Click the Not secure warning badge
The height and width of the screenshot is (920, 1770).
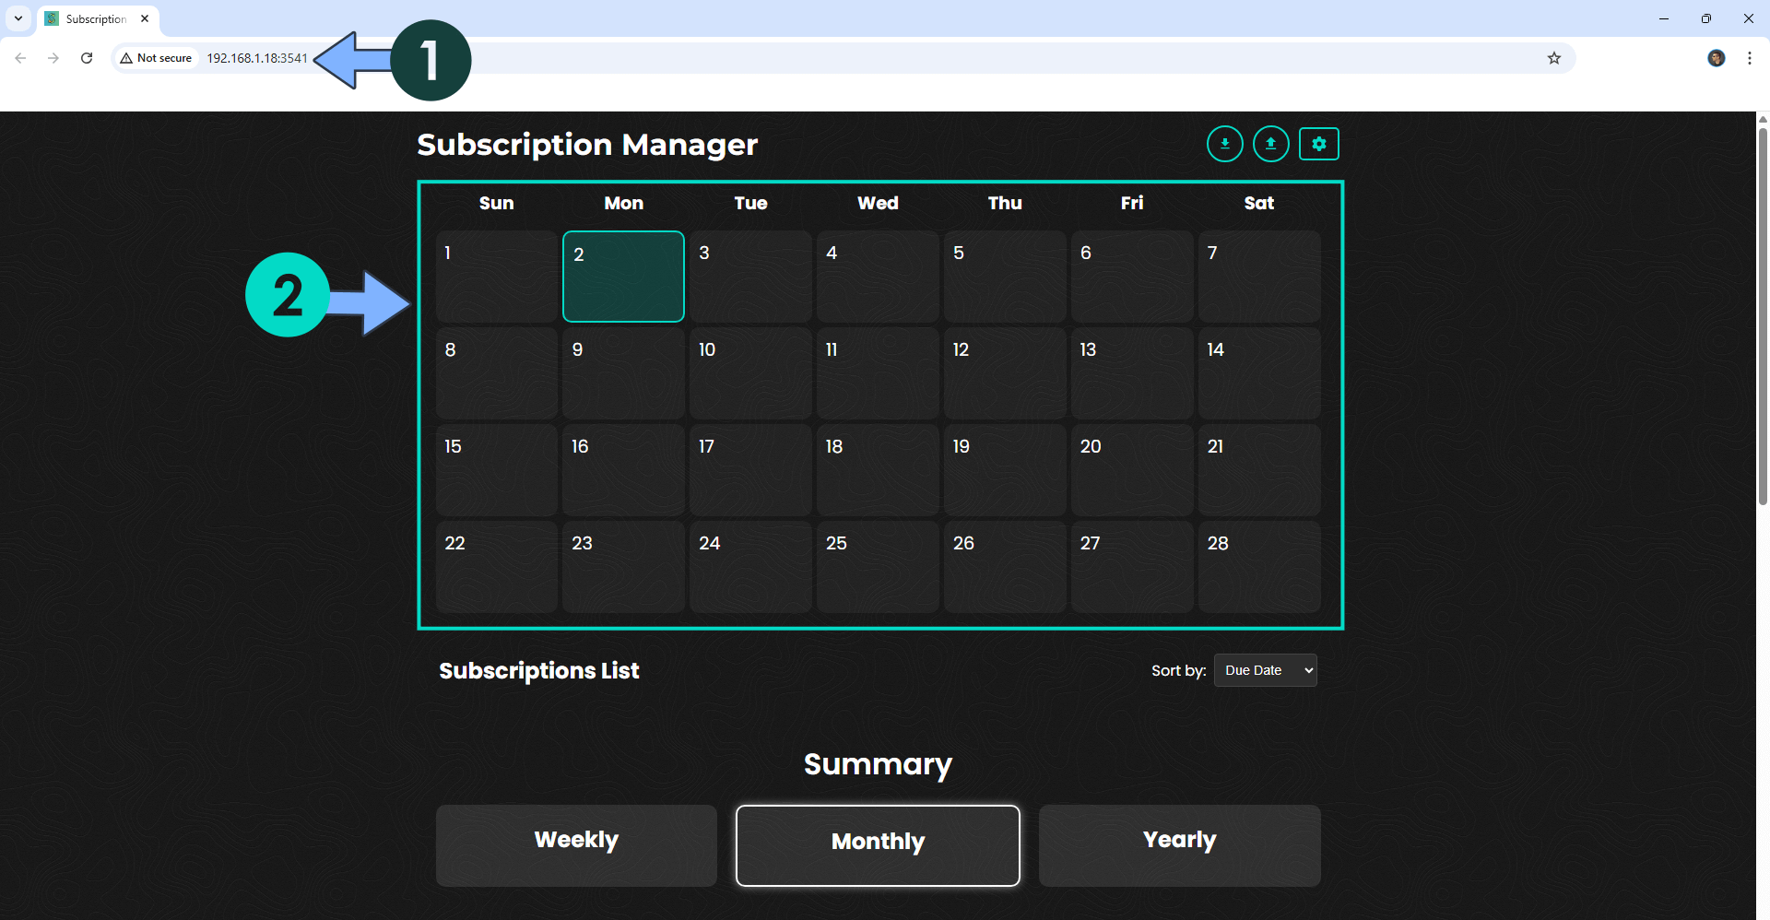(156, 58)
